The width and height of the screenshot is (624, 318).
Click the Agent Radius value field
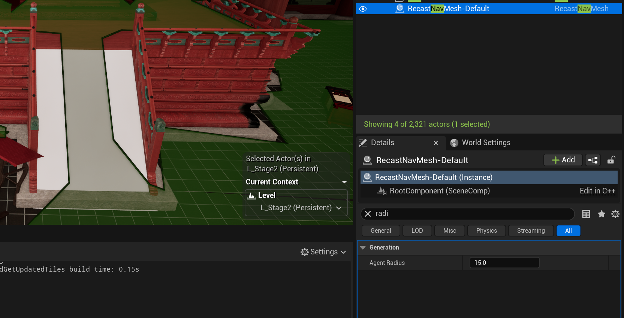[504, 263]
